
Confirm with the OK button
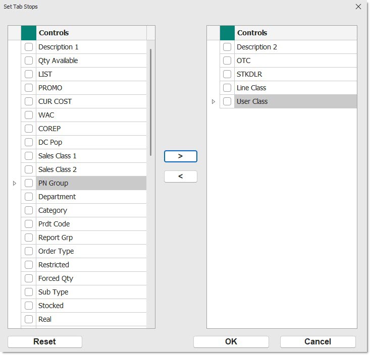(231, 341)
